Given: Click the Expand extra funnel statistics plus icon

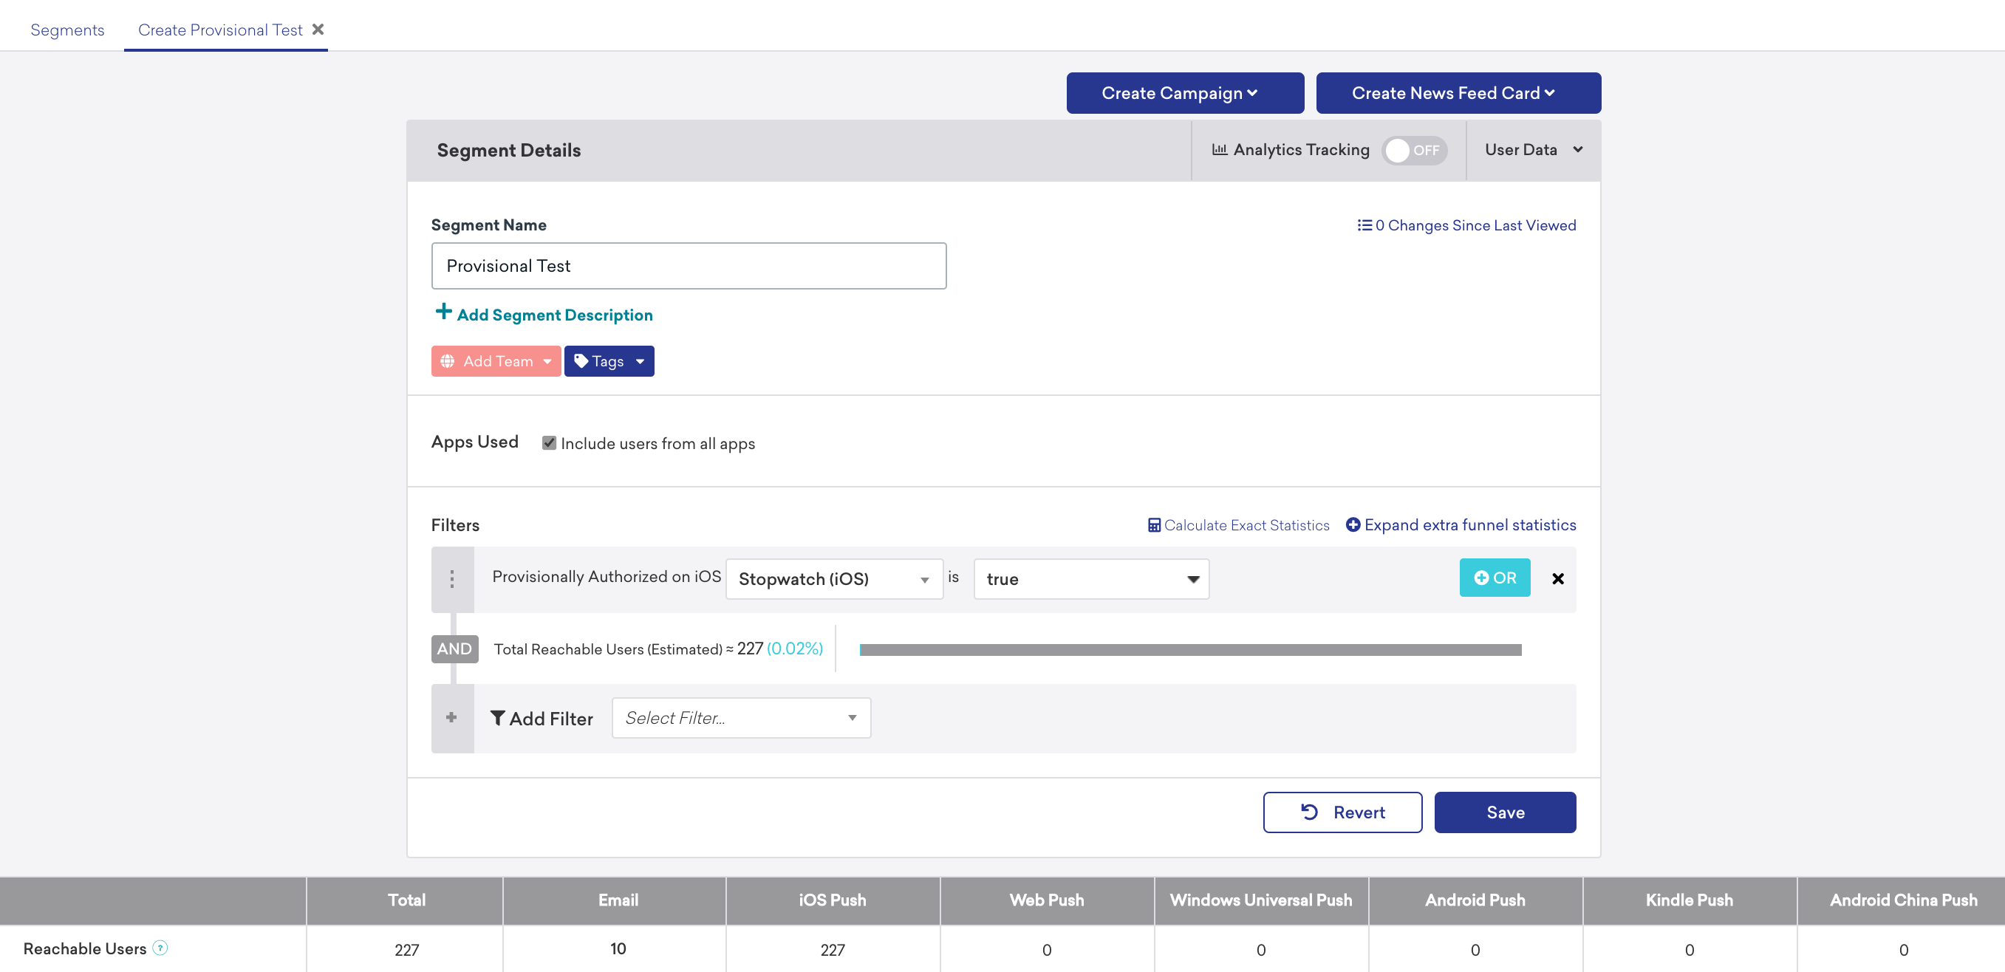Looking at the screenshot, I should [x=1352, y=524].
